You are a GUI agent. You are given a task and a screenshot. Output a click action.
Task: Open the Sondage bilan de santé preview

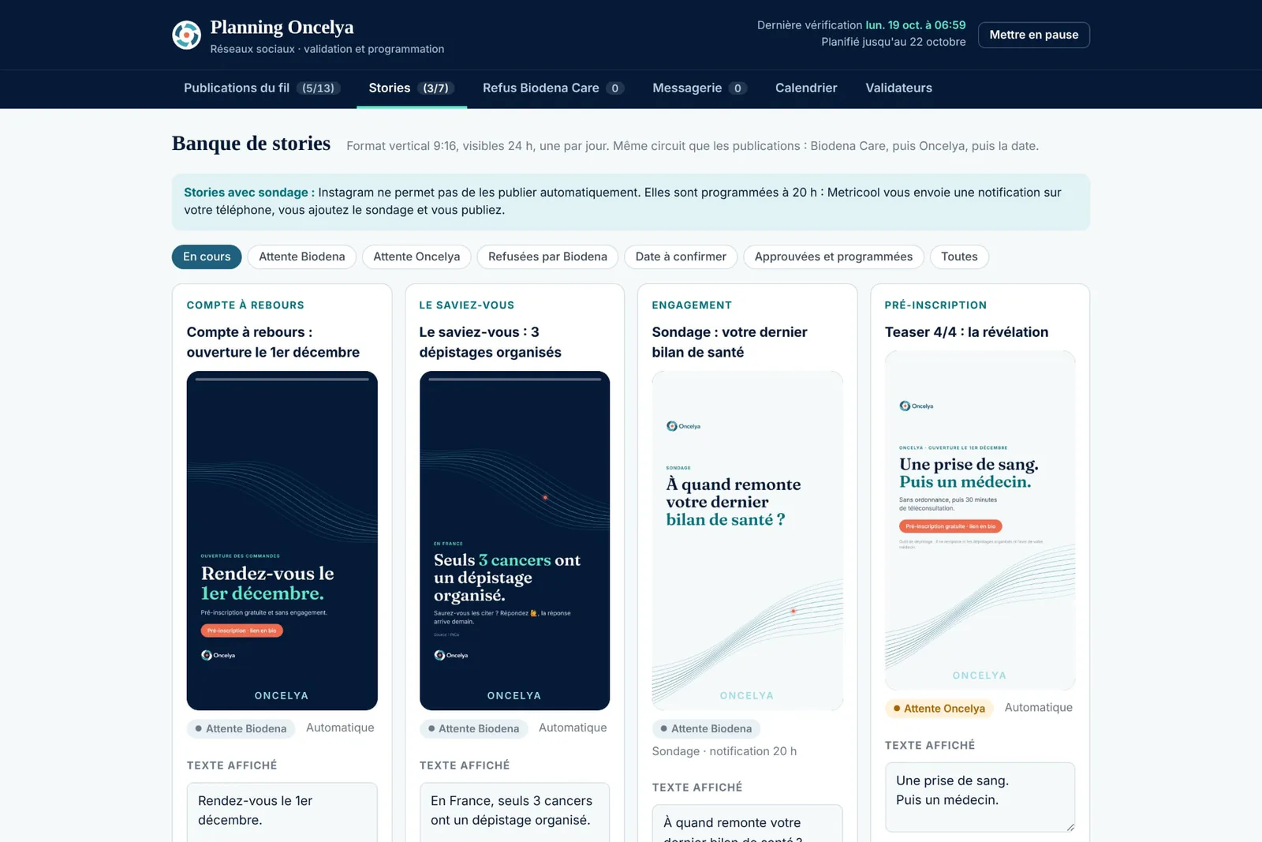(x=747, y=541)
